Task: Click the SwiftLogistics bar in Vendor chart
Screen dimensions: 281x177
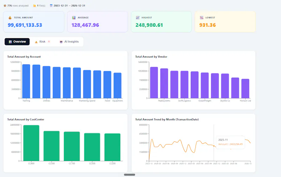Action: [184, 85]
